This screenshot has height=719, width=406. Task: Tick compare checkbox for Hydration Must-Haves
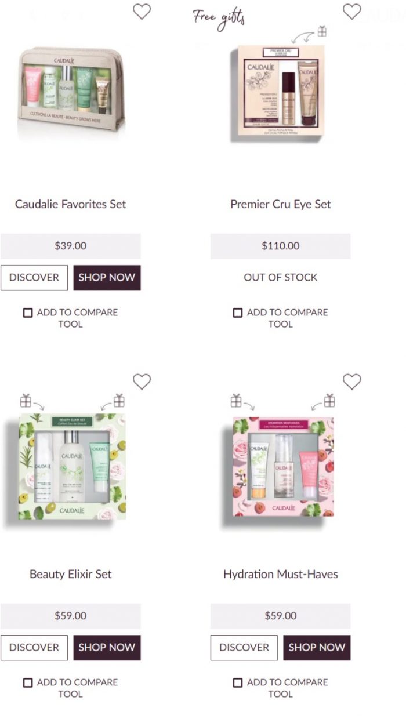tap(238, 682)
